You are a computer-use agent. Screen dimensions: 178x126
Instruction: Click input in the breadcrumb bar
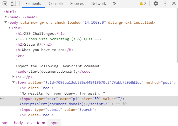pyautogui.click(x=54, y=123)
